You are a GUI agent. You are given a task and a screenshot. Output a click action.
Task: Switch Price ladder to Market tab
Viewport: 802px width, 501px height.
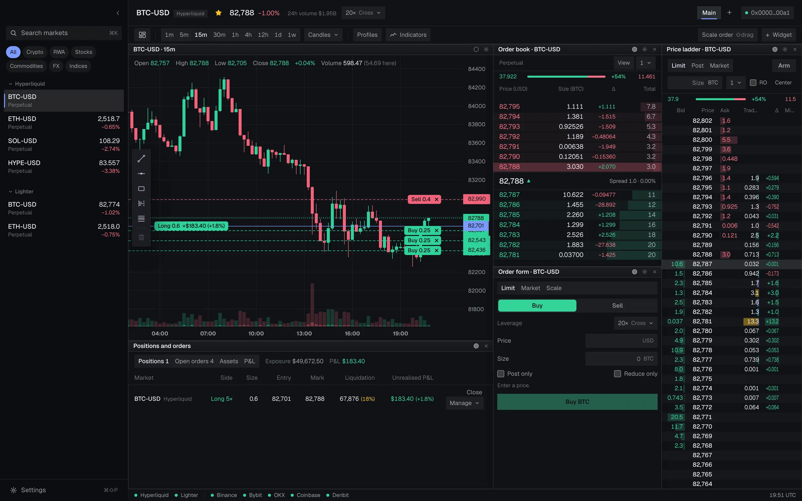[719, 65]
